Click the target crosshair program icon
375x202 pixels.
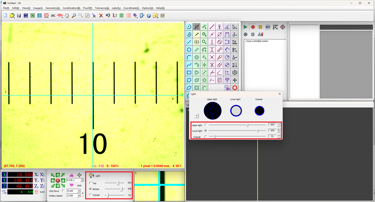click(x=283, y=27)
